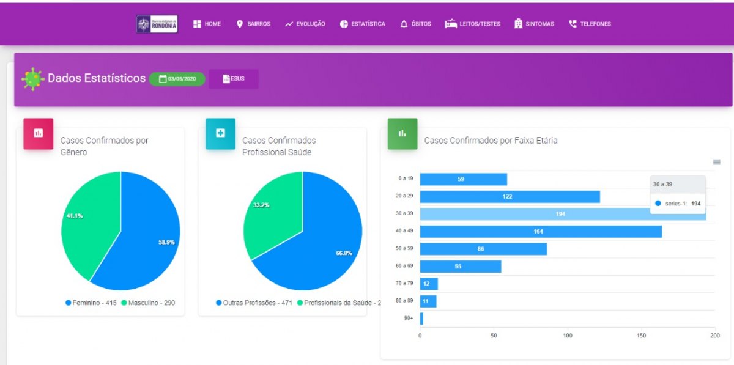
Task: Toggle Outras Profissões legend entry
Action: (x=254, y=303)
